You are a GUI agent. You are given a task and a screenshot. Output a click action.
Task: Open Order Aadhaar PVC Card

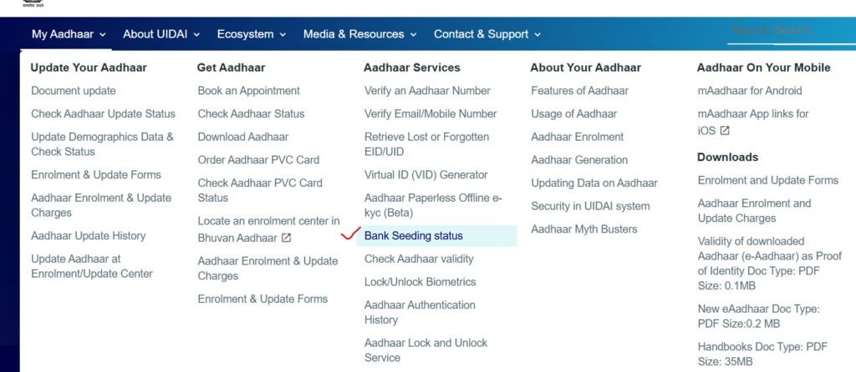click(258, 159)
